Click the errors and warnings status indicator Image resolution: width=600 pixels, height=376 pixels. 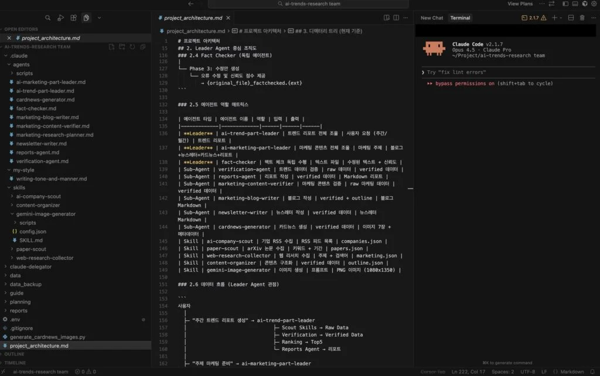(x=86, y=372)
